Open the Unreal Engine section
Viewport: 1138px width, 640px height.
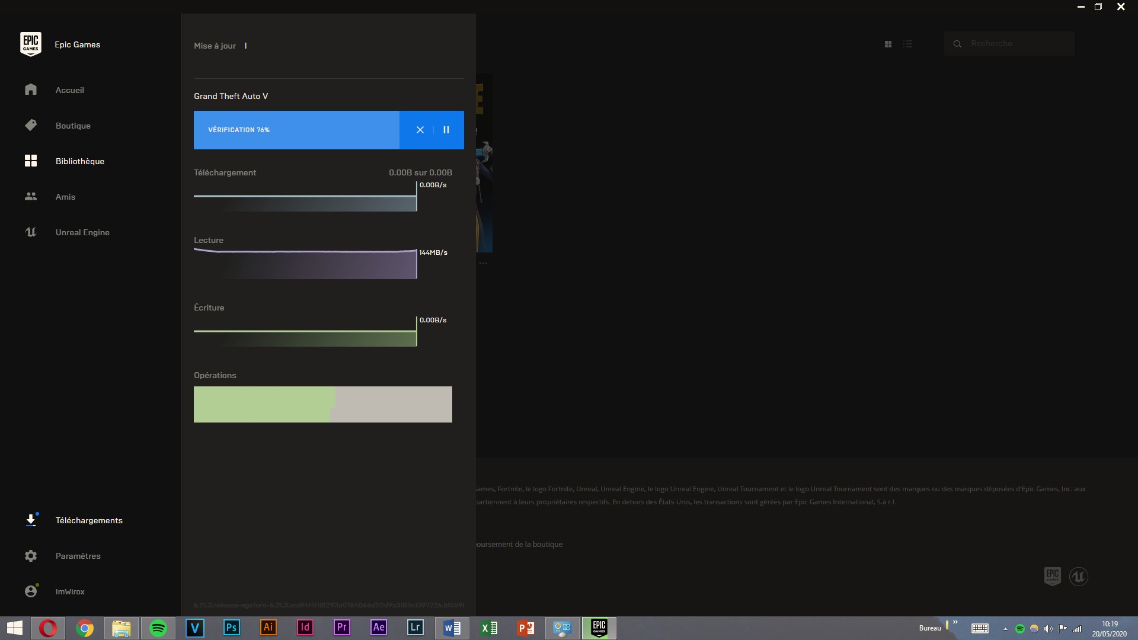click(82, 232)
